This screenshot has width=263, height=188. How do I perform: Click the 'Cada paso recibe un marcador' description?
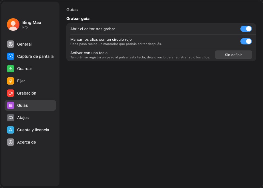coord(116,44)
